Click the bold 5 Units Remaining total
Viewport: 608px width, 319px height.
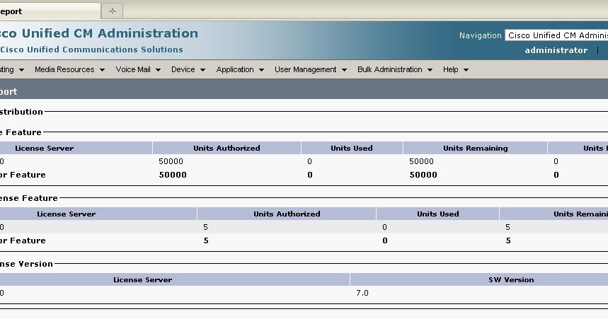[508, 240]
